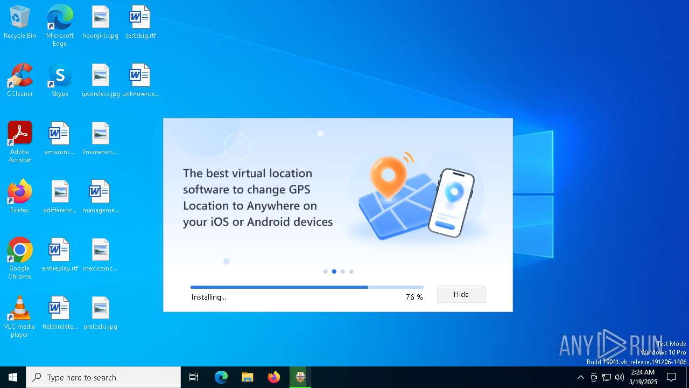
Task: Open network status tray icon
Action: [607, 377]
